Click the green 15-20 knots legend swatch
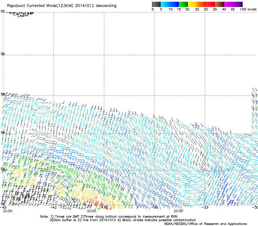Screen dimensions: 258x226 click(x=183, y=4)
